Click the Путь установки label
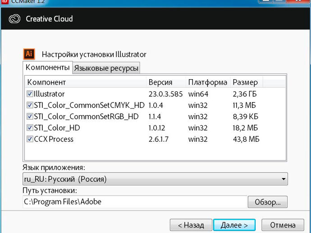311x233 pixels. click(x=50, y=191)
